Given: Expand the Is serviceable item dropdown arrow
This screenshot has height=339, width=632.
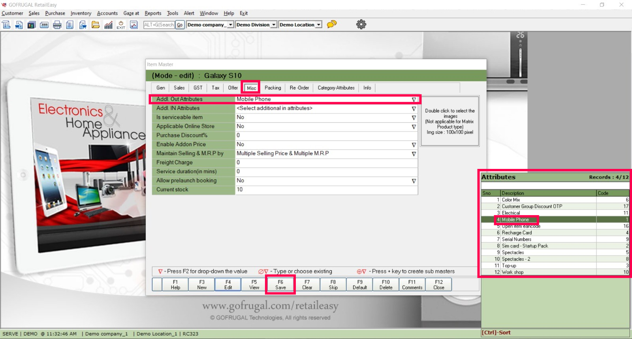Looking at the screenshot, I should point(414,118).
